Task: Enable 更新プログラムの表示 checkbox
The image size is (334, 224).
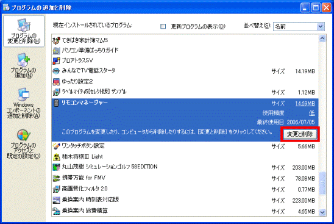Action: pyautogui.click(x=163, y=26)
